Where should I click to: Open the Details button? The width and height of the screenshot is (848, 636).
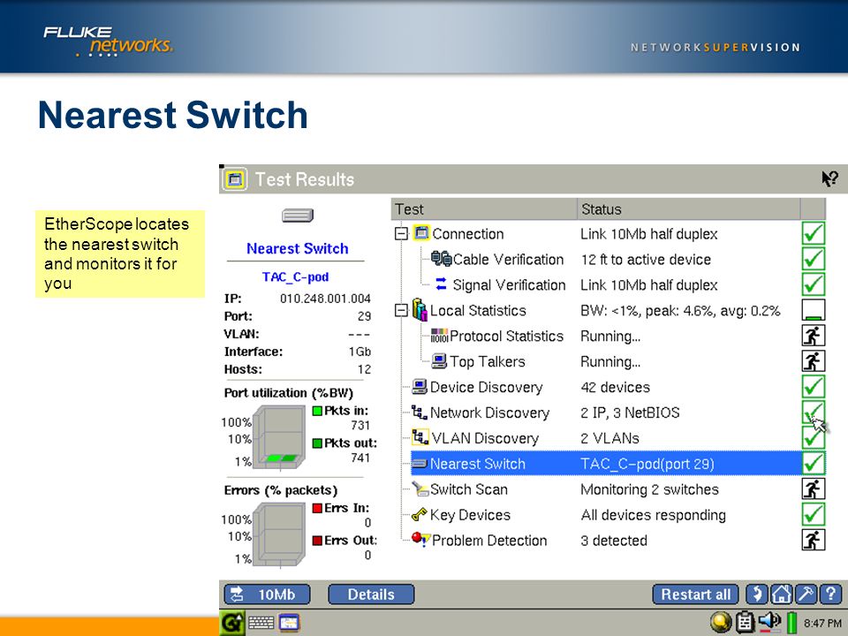coord(371,594)
